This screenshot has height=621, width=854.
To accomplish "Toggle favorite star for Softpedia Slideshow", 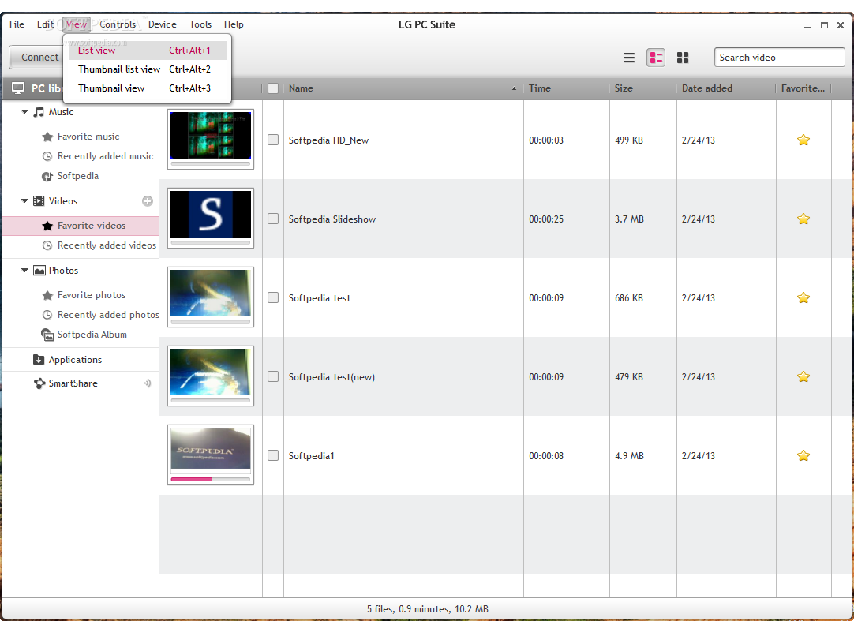I will tap(803, 219).
